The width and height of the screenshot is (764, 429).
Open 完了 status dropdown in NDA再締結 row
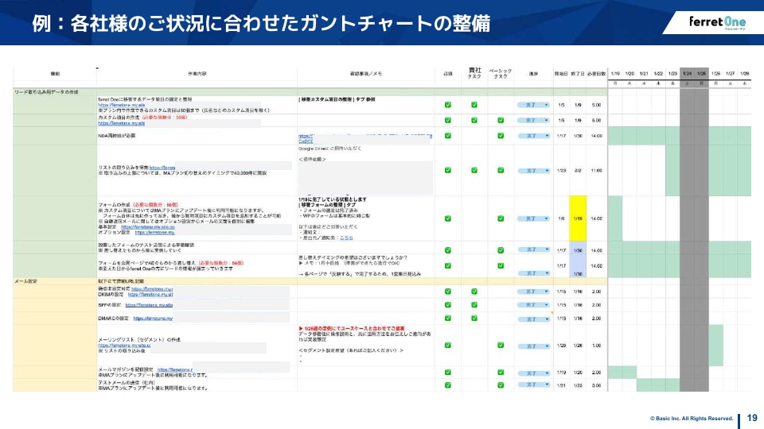tap(533, 136)
